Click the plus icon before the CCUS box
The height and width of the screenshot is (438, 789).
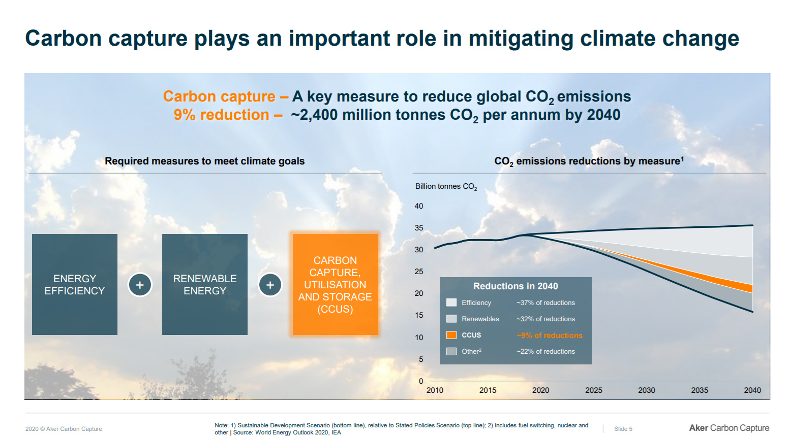(x=270, y=285)
